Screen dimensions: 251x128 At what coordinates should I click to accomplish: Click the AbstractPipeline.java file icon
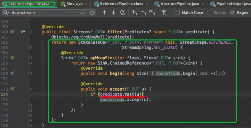point(157,4)
